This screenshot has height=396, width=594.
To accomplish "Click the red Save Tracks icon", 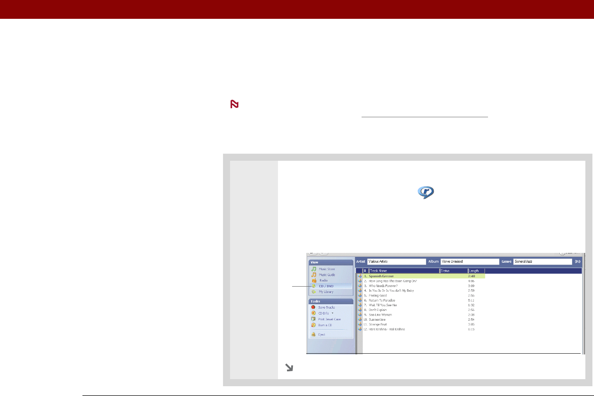I will coord(313,307).
